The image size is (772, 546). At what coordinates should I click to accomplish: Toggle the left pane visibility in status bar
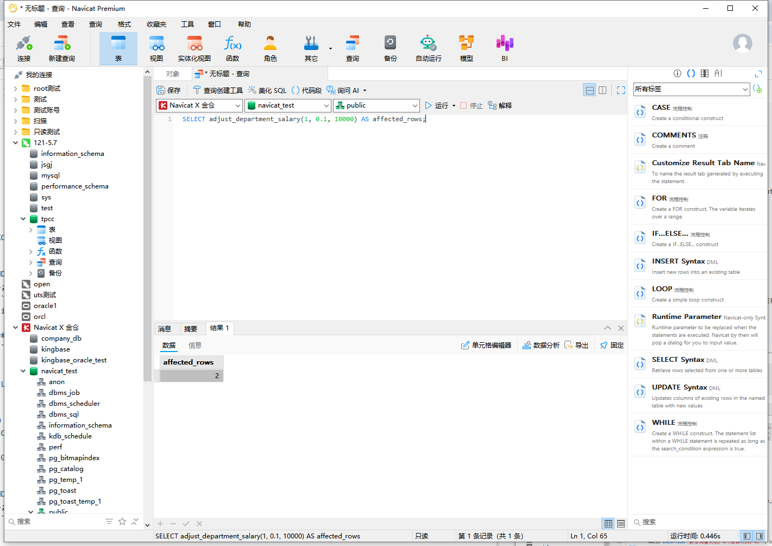747,536
